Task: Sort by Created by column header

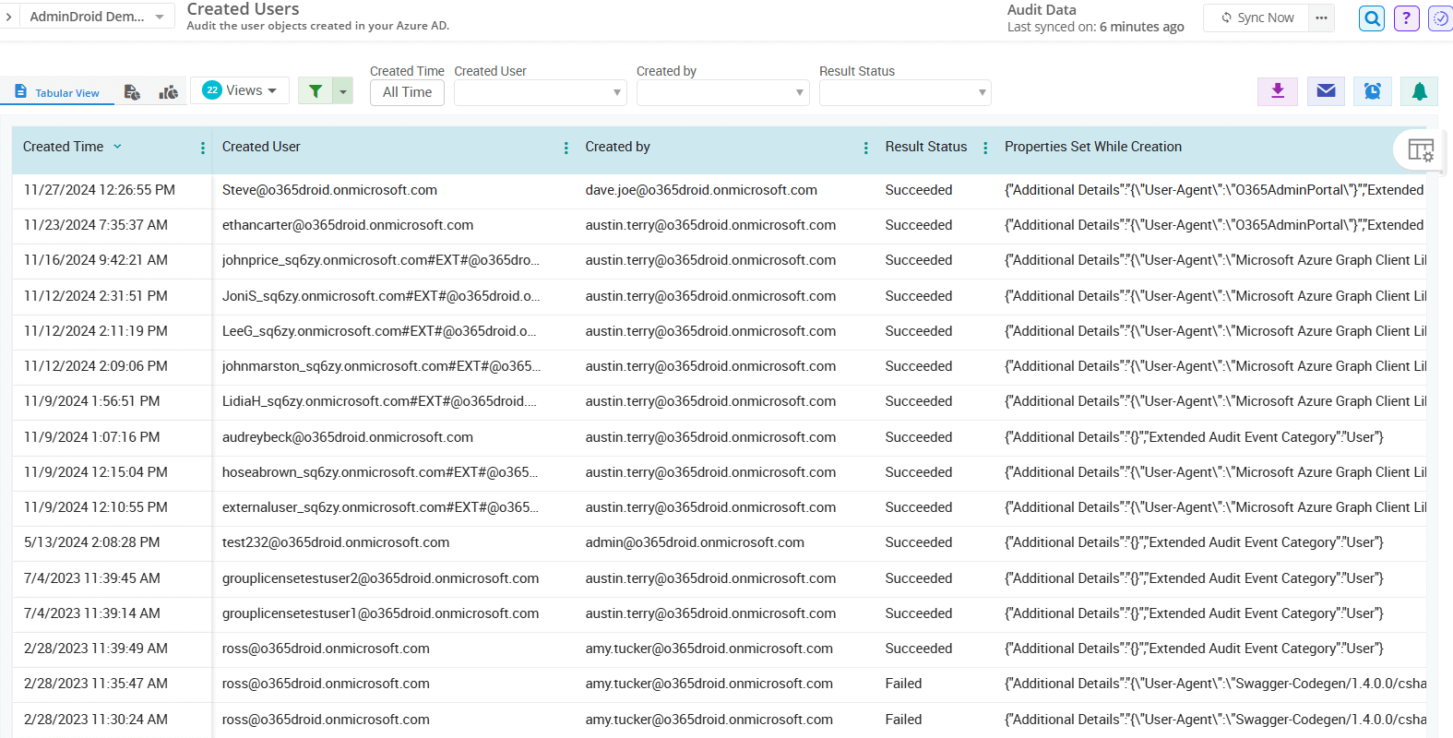Action: click(x=617, y=147)
